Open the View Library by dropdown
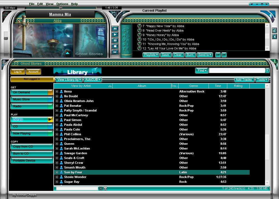279x199 pixels. point(69,80)
